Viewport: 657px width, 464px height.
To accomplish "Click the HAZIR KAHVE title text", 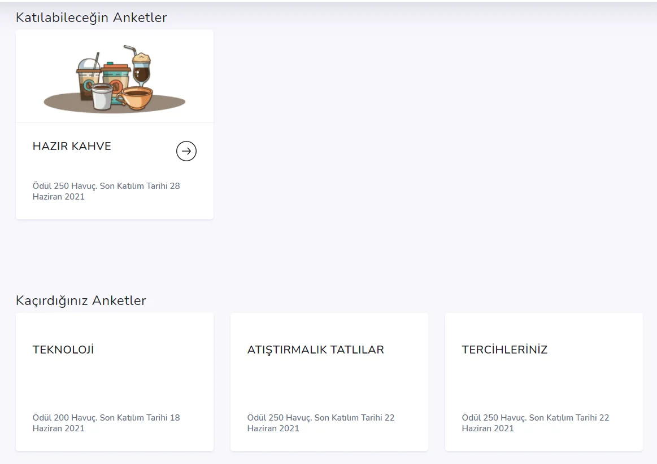I will [x=71, y=146].
